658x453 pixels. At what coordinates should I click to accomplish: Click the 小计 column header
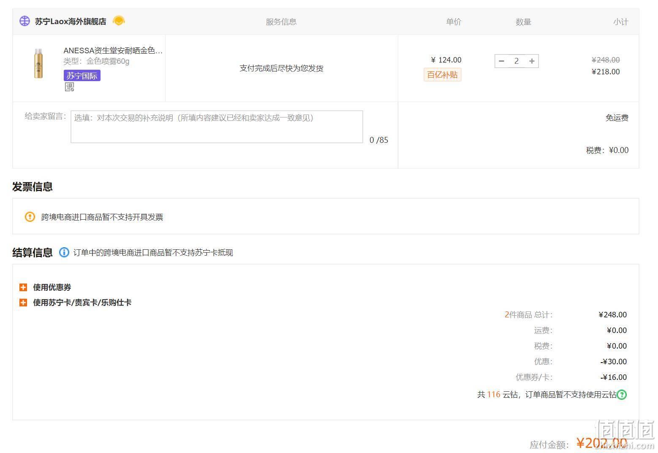tap(621, 22)
